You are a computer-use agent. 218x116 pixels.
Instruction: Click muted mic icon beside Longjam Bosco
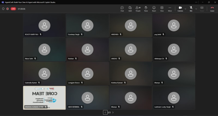click(82, 83)
